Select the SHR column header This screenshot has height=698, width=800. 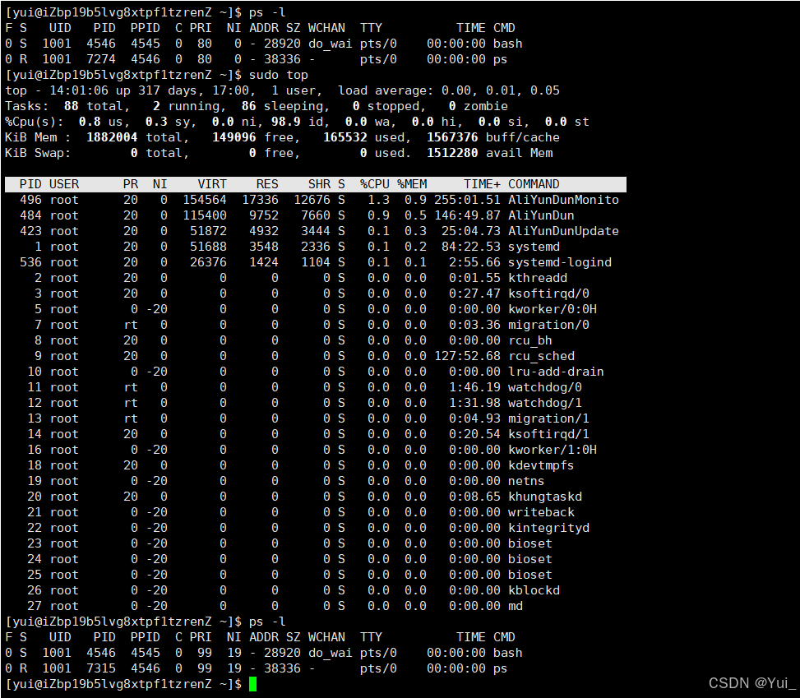click(319, 184)
